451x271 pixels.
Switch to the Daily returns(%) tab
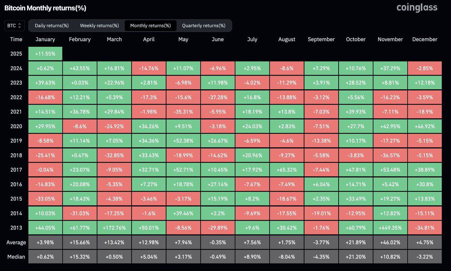click(52, 25)
